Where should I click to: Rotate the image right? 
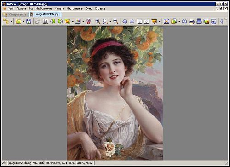[x=60, y=22]
